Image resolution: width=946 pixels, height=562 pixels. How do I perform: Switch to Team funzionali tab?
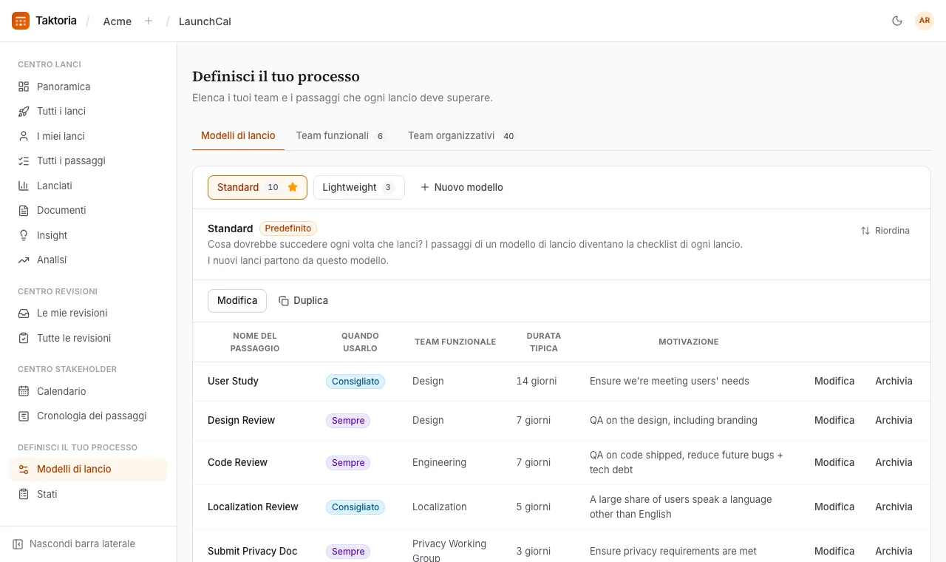pyautogui.click(x=340, y=135)
